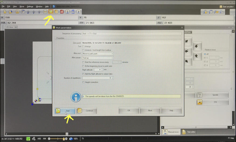This screenshot has height=142, width=236.
Task: Click the fourth zoom icon in top-right toolbar
Action: [x=221, y=12]
